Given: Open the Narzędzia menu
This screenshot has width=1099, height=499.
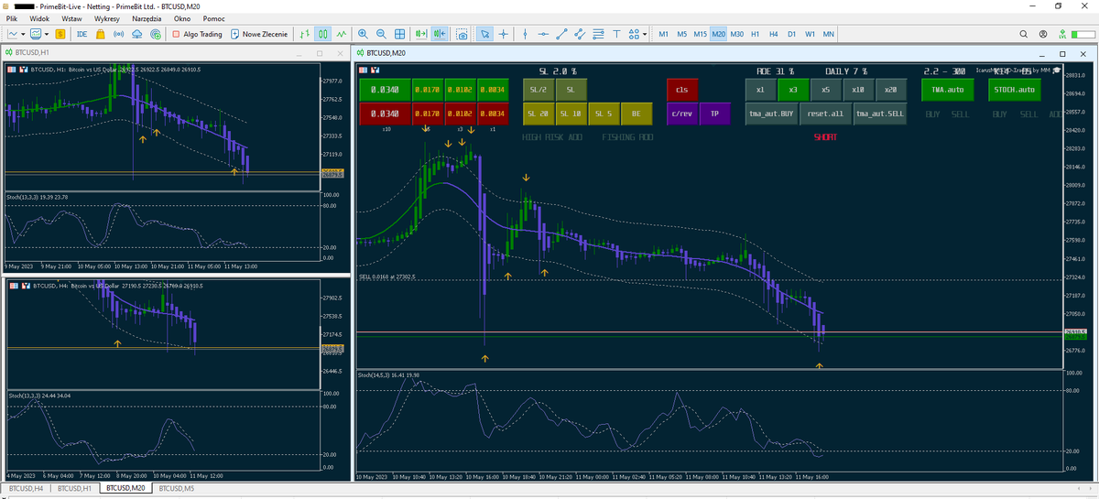Looking at the screenshot, I should point(146,18).
